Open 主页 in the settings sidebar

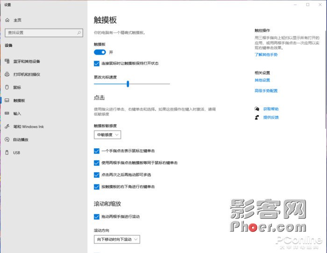[18, 20]
